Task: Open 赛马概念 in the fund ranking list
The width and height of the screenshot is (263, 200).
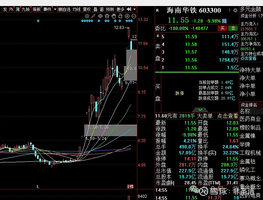Action: 250,178
